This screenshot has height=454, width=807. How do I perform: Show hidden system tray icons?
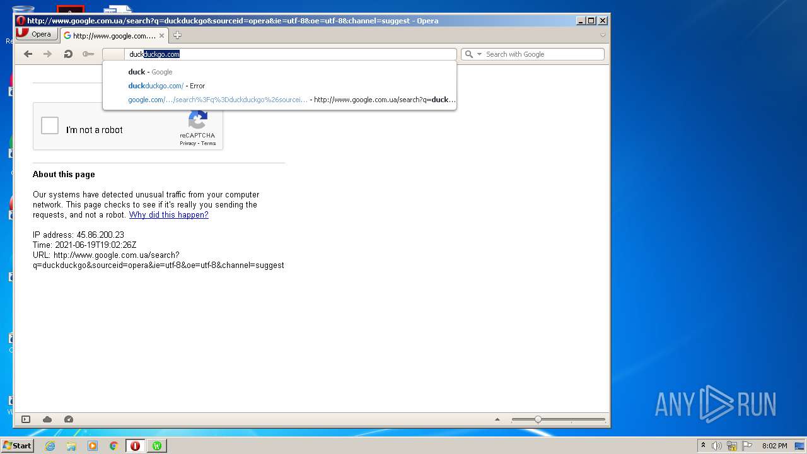point(704,446)
